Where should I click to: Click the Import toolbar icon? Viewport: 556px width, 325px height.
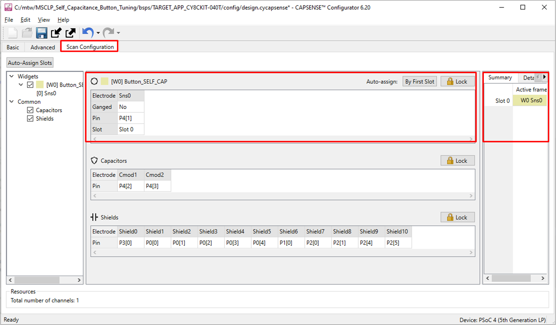tap(56, 33)
